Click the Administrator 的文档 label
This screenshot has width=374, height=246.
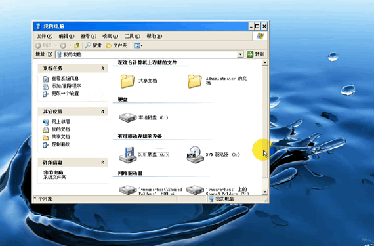226,81
